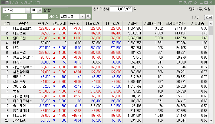Viewport: 215px width, 124px height.
Task: Select the 셀트리온제약 stock name
Action: point(23,58)
